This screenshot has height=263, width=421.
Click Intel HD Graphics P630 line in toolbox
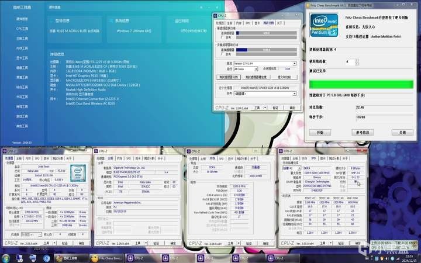pyautogui.click(x=87, y=75)
